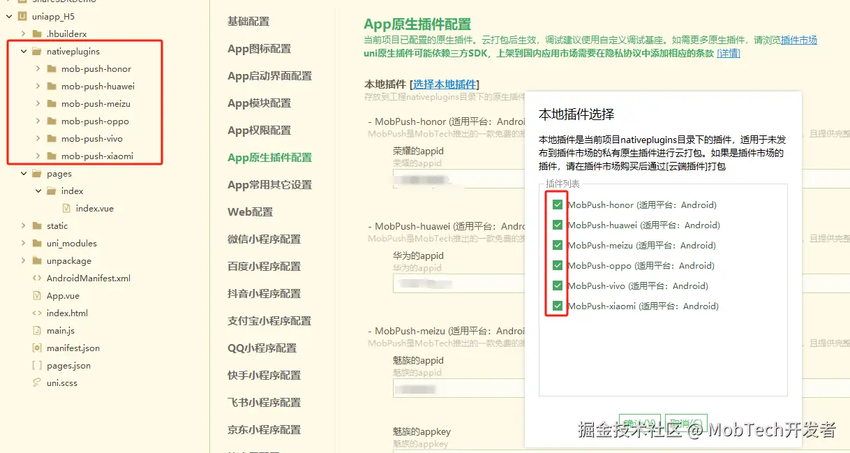Click the uni.scss file icon
Viewport: 850px width, 453px height.
[37, 383]
